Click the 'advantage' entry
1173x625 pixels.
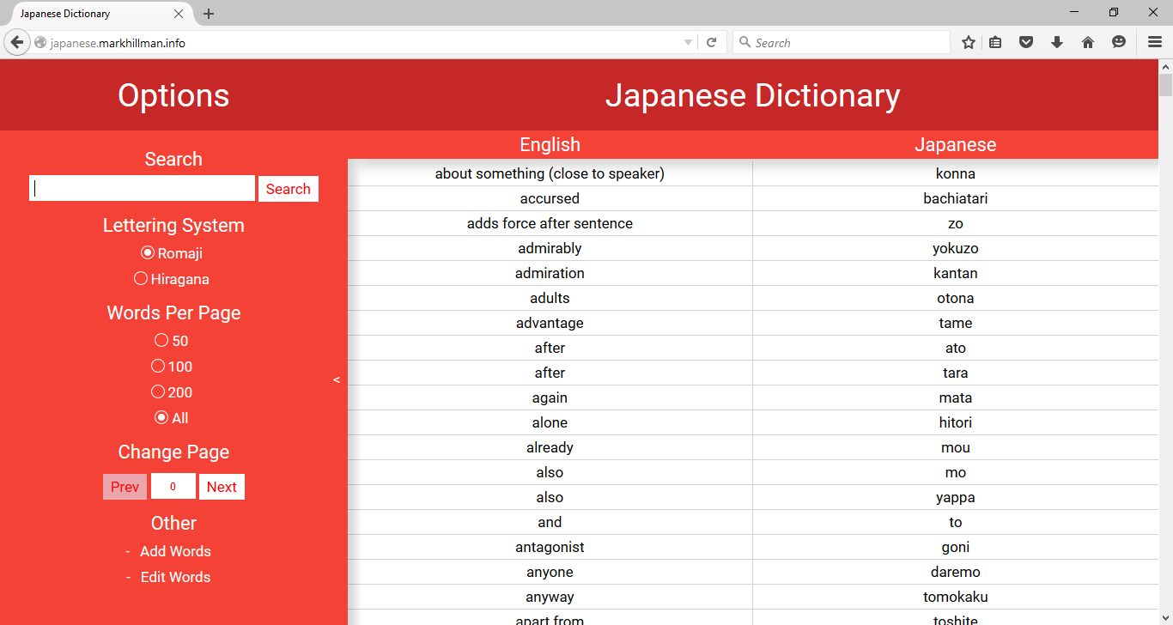click(550, 323)
